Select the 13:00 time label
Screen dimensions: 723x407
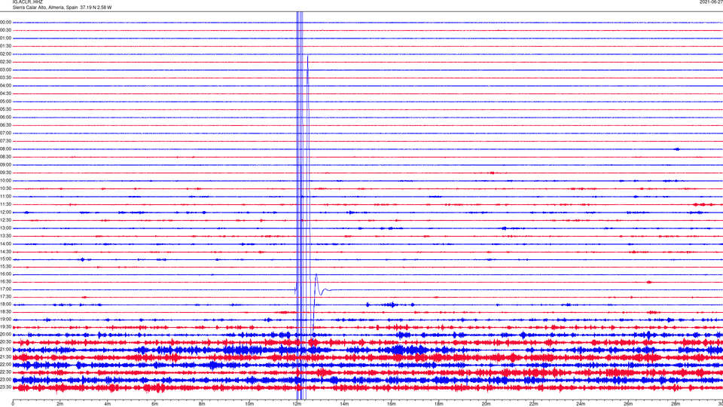click(5, 228)
